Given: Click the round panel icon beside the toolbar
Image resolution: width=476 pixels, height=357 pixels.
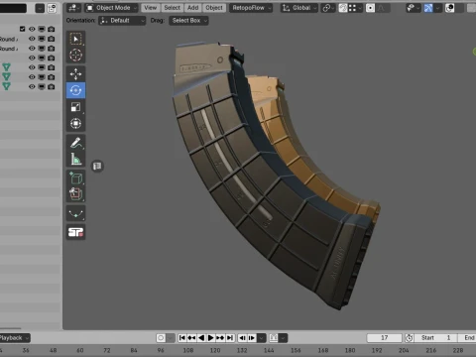Looking at the screenshot, I should (97, 166).
